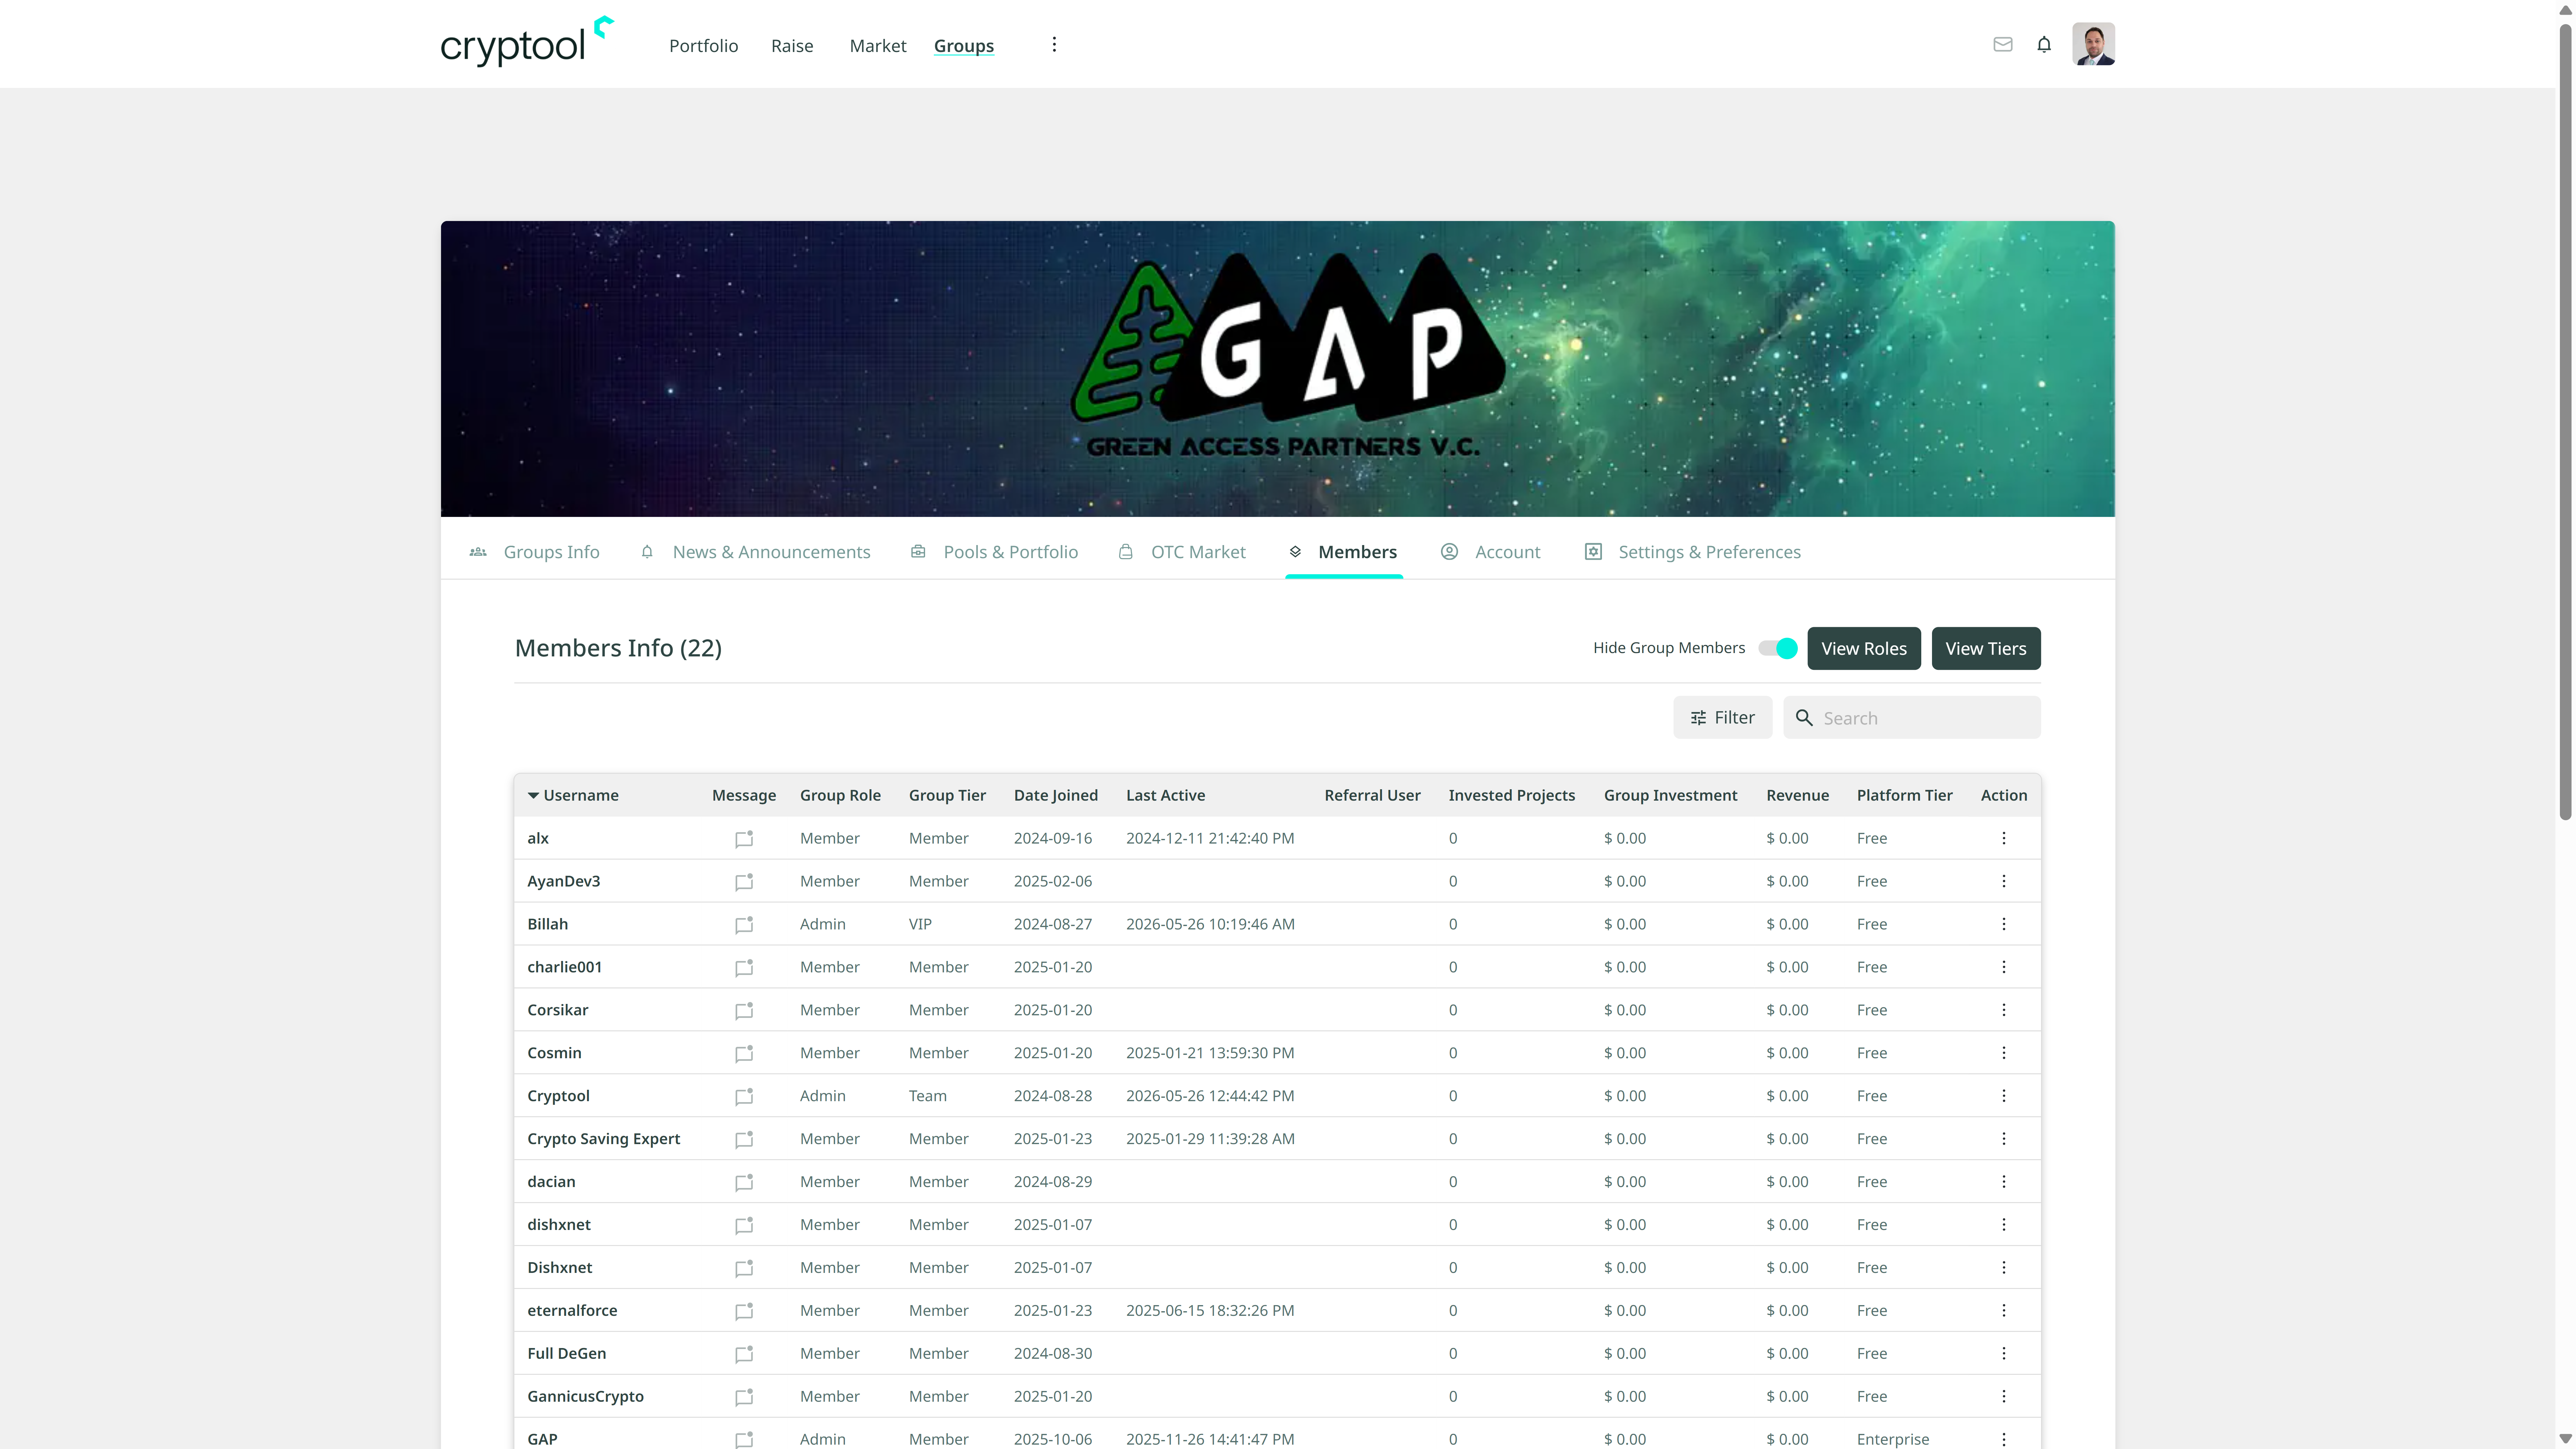The height and width of the screenshot is (1449, 2576).
Task: Message Cryptool via chat icon
Action: pos(744,1097)
